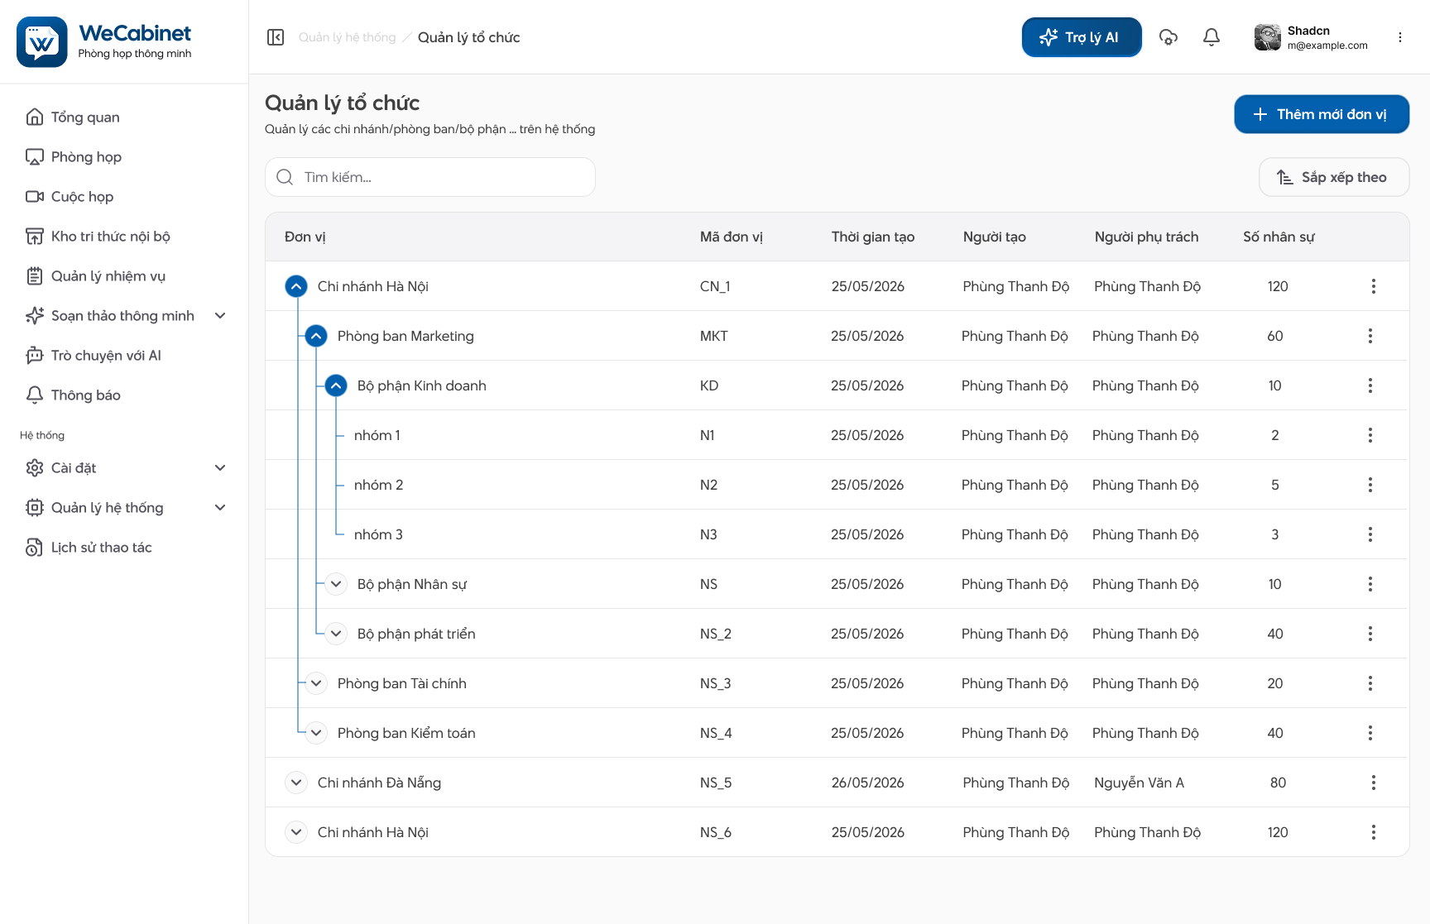Open the notifications bell icon
This screenshot has width=1430, height=924.
(x=1212, y=37)
